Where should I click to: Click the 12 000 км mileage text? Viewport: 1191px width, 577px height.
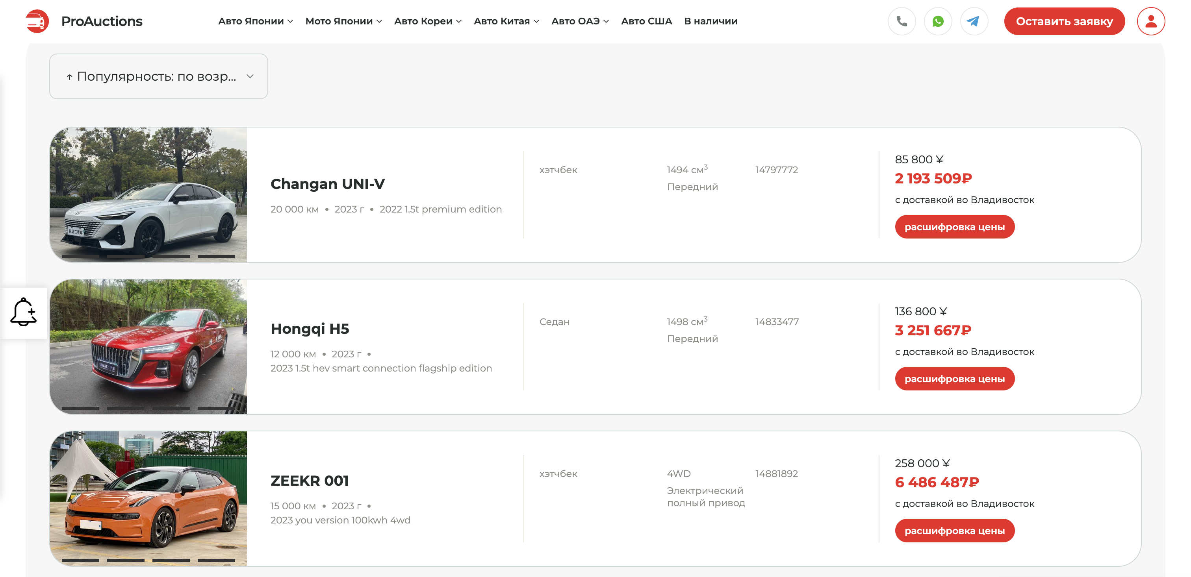pyautogui.click(x=293, y=354)
